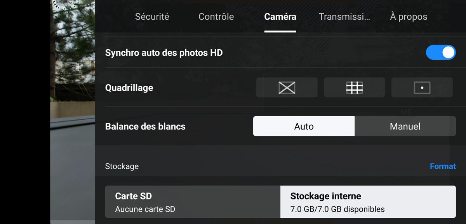Set Balance des blancs to Manuel
The image size is (466, 224).
(405, 126)
